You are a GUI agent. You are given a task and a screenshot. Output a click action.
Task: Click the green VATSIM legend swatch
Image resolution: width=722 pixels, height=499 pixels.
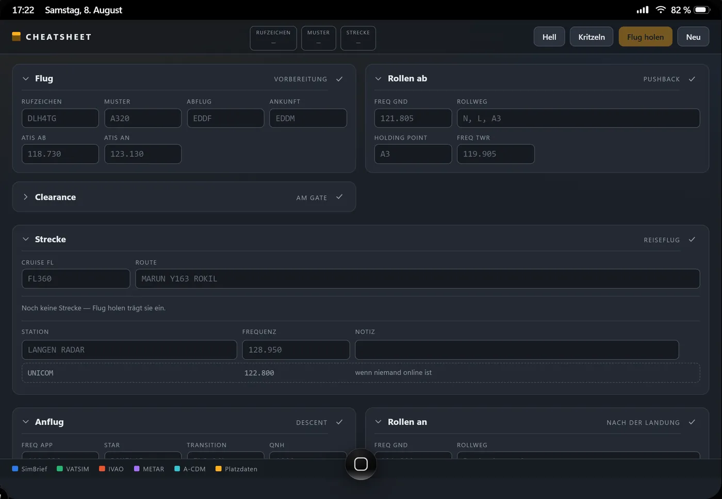tap(60, 469)
